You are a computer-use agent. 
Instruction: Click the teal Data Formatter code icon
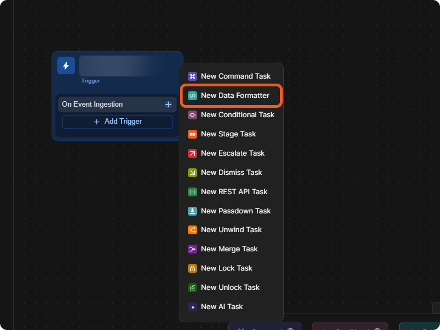coord(192,96)
